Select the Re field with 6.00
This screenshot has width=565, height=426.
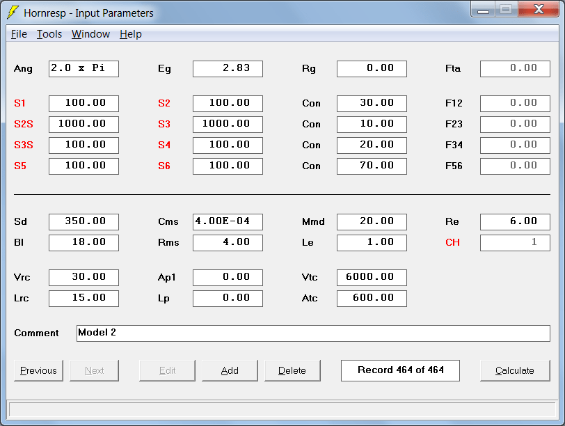tap(516, 221)
